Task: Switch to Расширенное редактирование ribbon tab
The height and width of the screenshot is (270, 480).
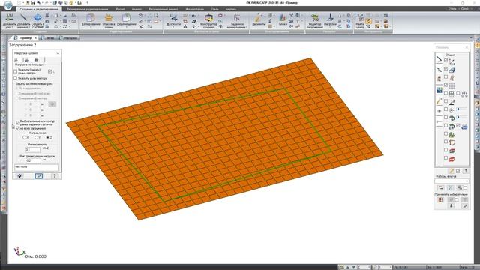Action: coord(87,9)
